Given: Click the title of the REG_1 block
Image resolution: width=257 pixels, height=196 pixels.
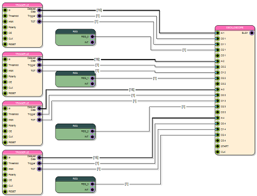Looking at the screenshot, I should [x=76, y=73].
